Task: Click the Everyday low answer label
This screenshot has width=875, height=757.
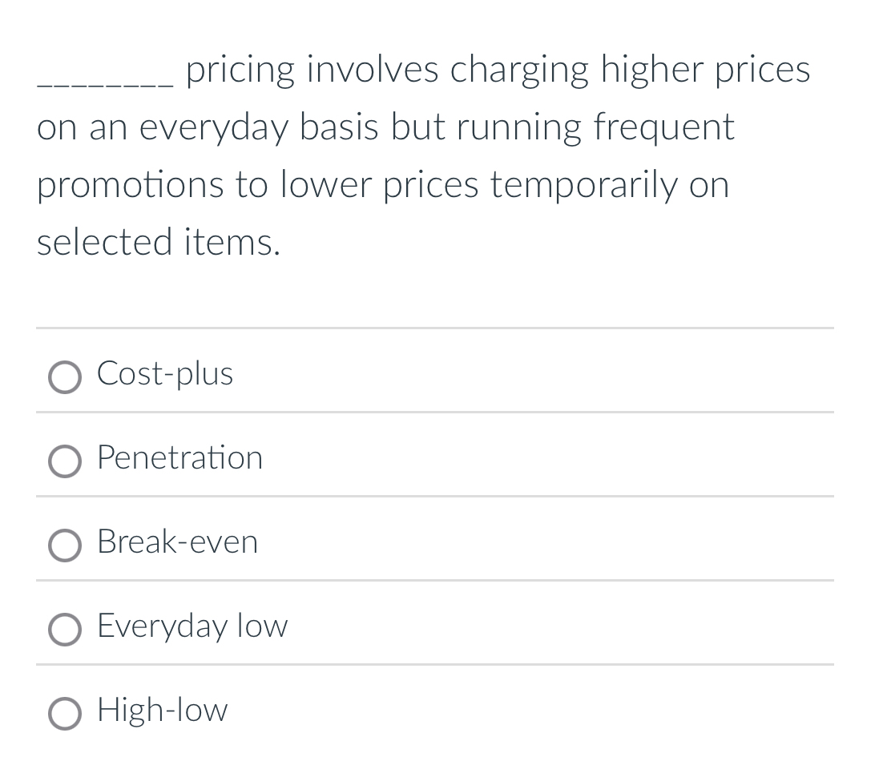Action: pos(192,627)
